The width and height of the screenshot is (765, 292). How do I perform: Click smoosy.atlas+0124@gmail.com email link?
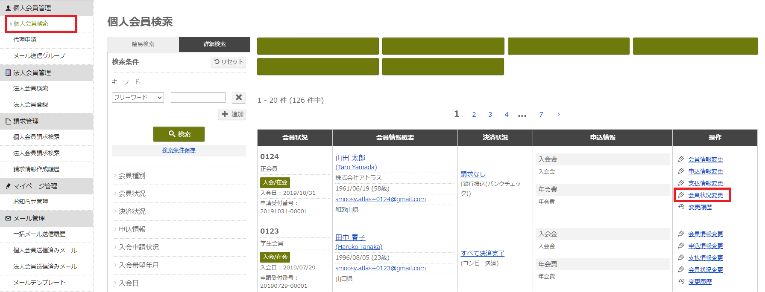point(381,199)
